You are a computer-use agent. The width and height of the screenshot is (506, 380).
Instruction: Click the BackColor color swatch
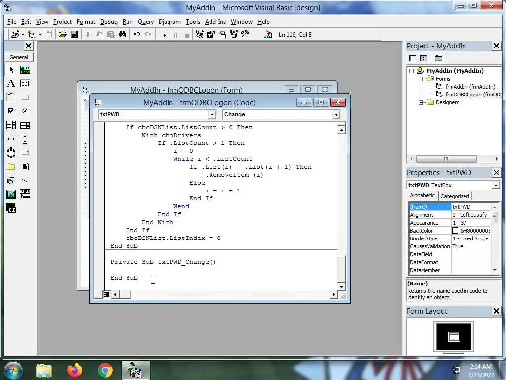point(455,231)
